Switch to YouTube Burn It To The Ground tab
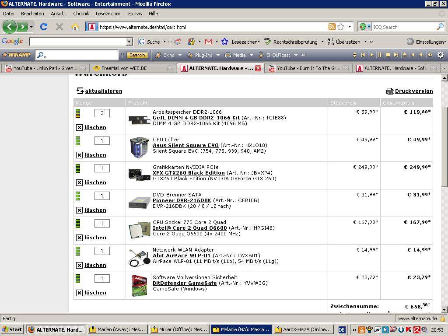This screenshot has height=336, width=448. pos(308,68)
